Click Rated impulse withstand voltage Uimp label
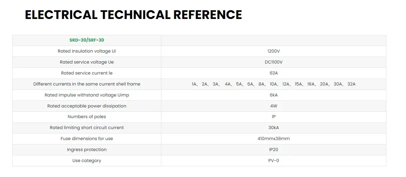Viewport: 406px width, 177px height. (x=87, y=95)
